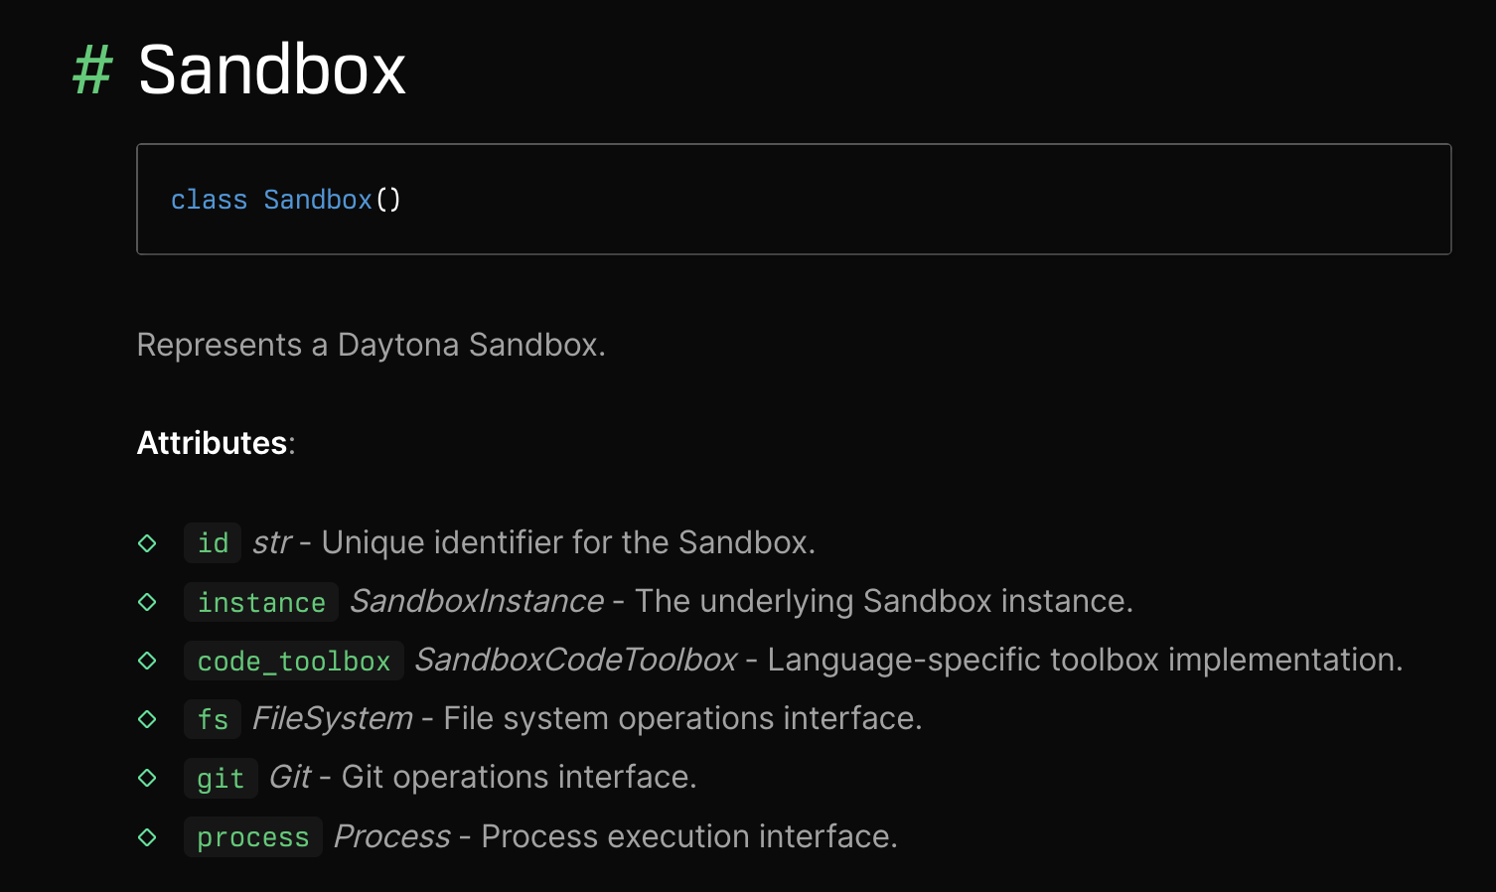Click 'Unique identifier for the Sandbox.' description
Screen dimensions: 1496x892
pos(568,542)
